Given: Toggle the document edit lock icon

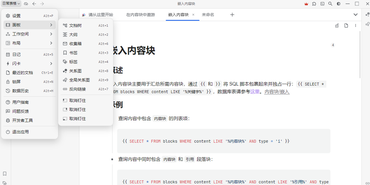Looking at the screenshot, I should pos(337,26).
